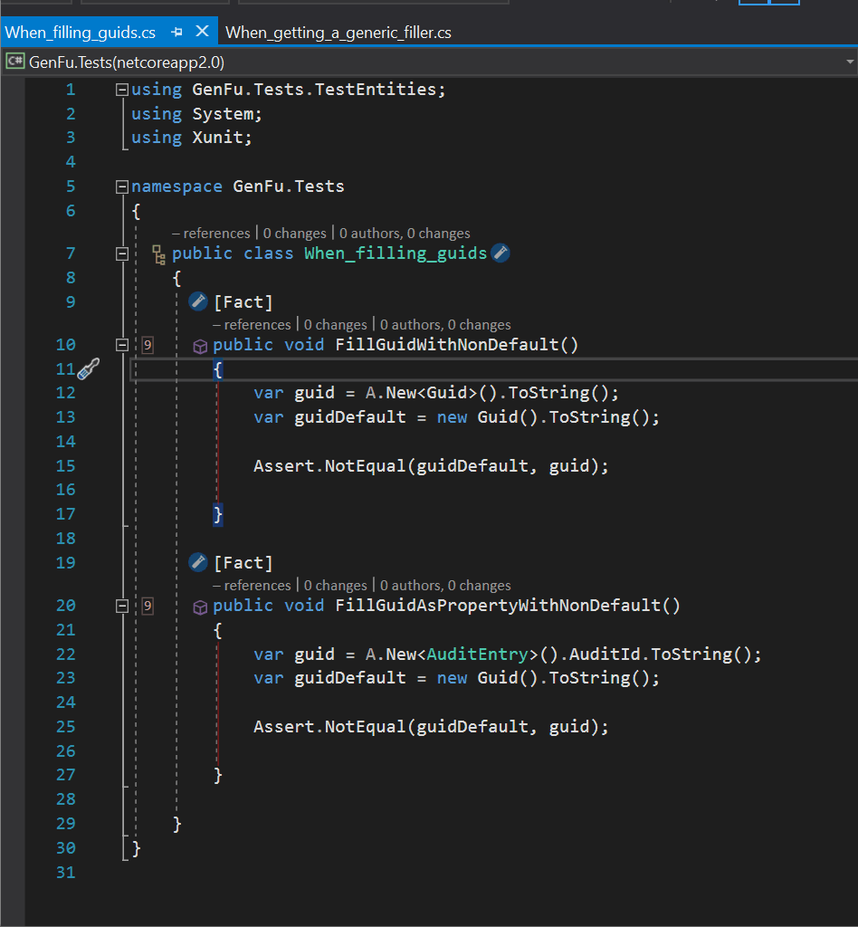The width and height of the screenshot is (858, 927).
Task: Select the When_filling_guids.cs tab
Action: click(x=81, y=33)
